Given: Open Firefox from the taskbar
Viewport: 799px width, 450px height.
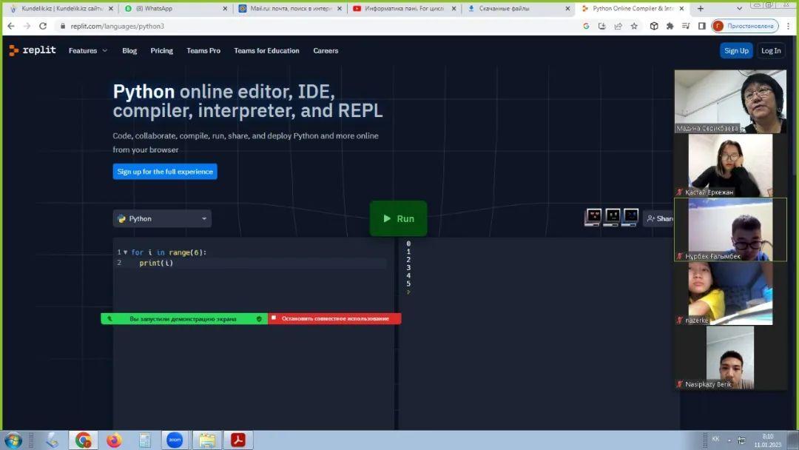Looking at the screenshot, I should pos(114,440).
